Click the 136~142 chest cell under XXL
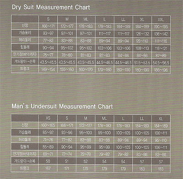The width and height of the screenshot is (183, 179). tap(161, 34)
